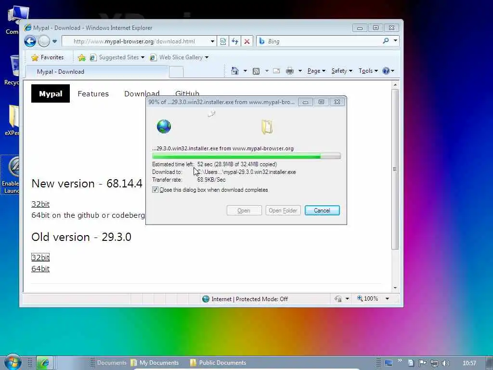
Task: Open search provider dropdown arrow
Action: pyautogui.click(x=396, y=40)
